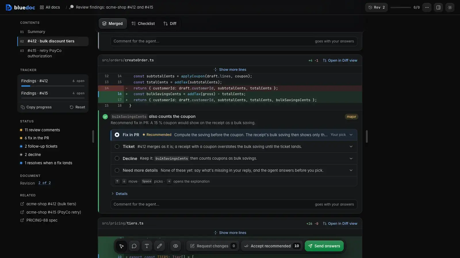Click the Reset tracker button
Screen dimensions: 460x258
[x=77, y=107]
